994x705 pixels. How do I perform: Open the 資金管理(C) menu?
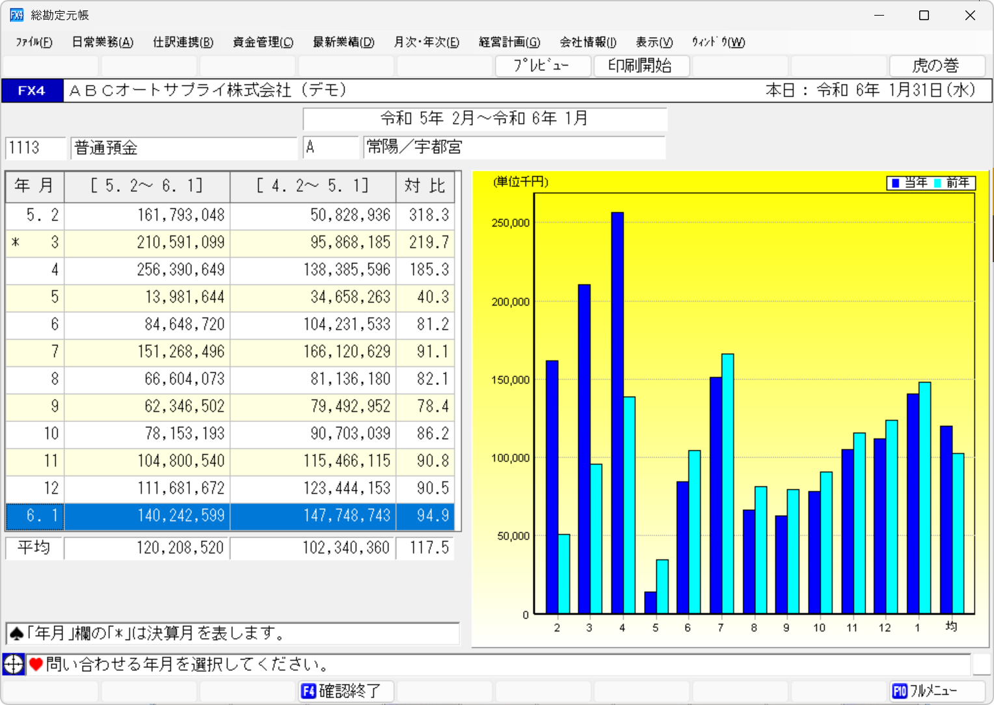(x=263, y=42)
